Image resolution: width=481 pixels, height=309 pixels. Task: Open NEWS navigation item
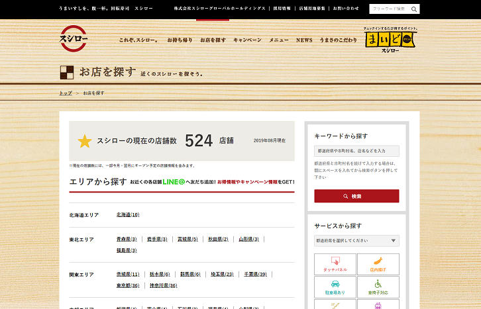click(304, 40)
